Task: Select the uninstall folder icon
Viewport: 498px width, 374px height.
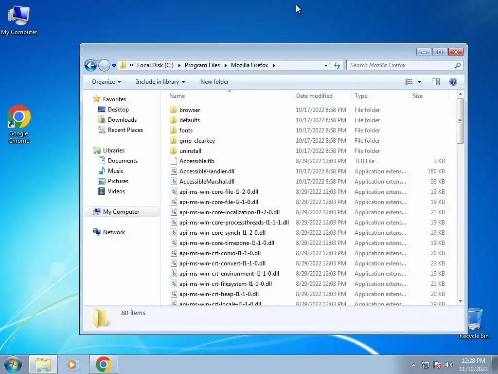Action: (174, 151)
